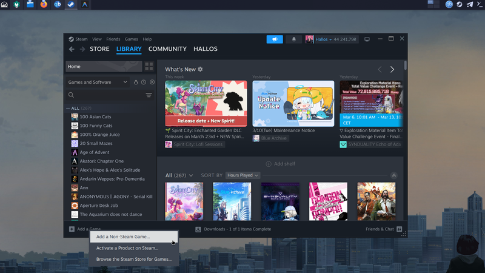Click the library content scrollbar
Viewport: 485px width, 273px height.
tap(405, 66)
